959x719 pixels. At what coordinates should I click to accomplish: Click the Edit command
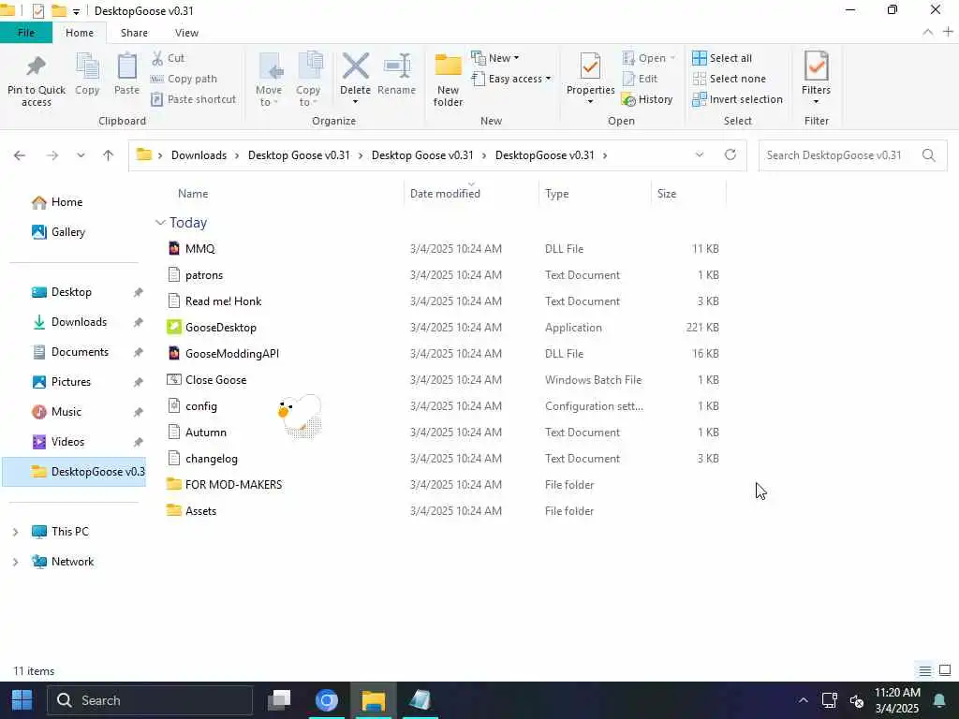coord(641,79)
